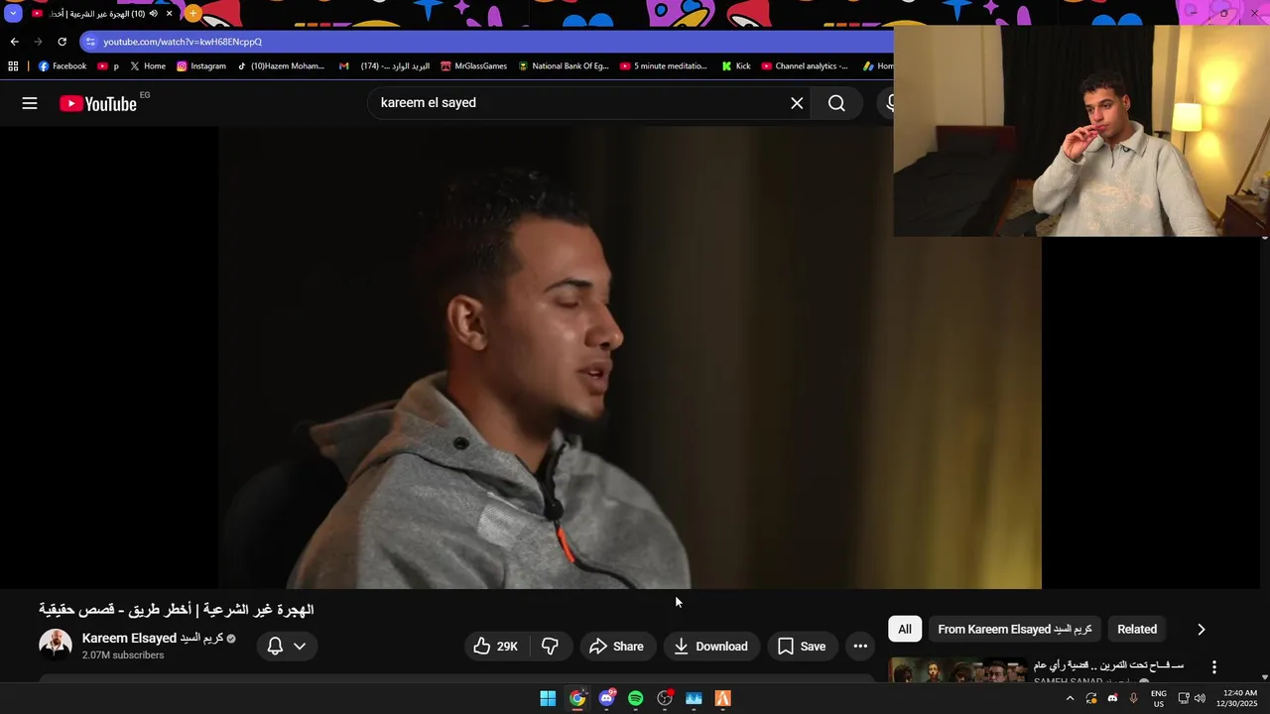Open the tab search dropdown

[x=13, y=14]
